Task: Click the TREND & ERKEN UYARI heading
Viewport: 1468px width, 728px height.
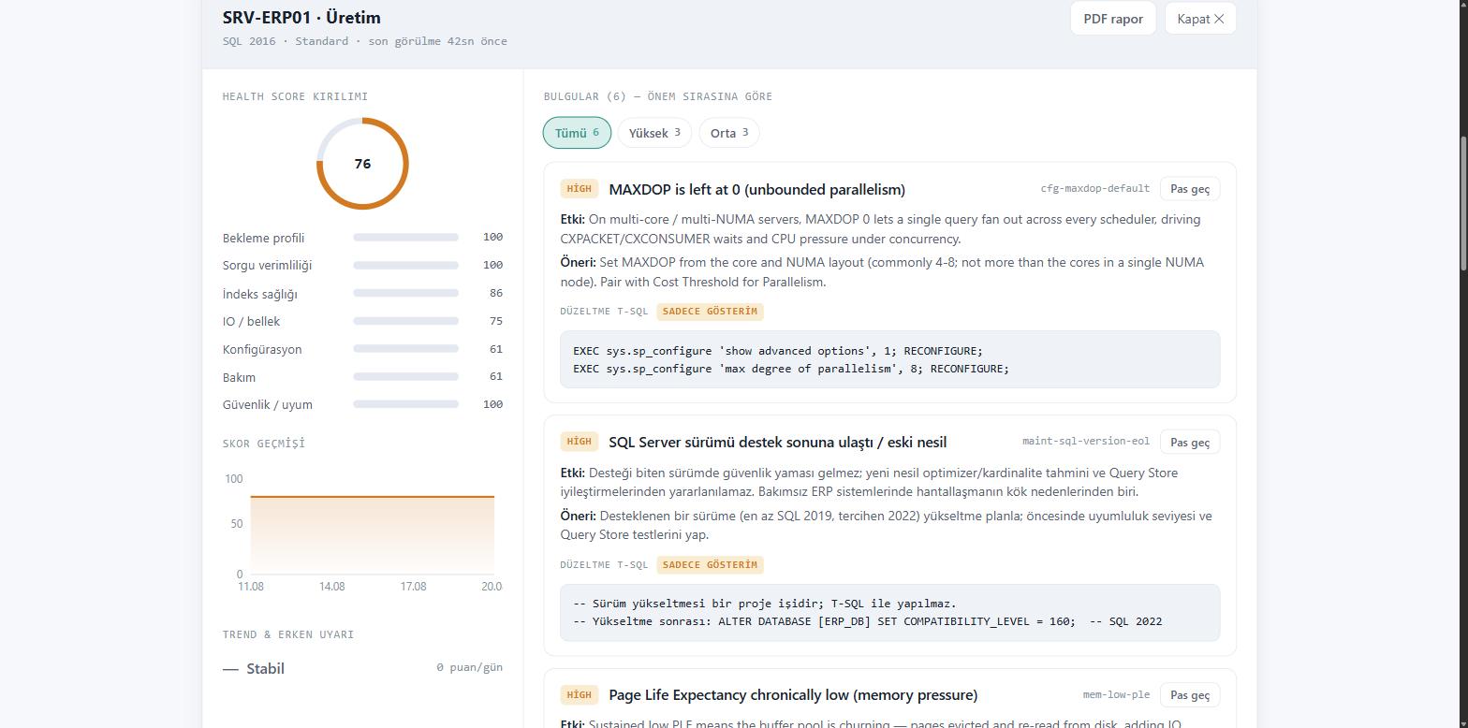Action: click(x=288, y=634)
